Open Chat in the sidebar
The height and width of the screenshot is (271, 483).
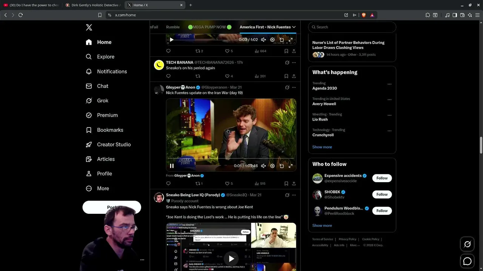tap(97, 86)
